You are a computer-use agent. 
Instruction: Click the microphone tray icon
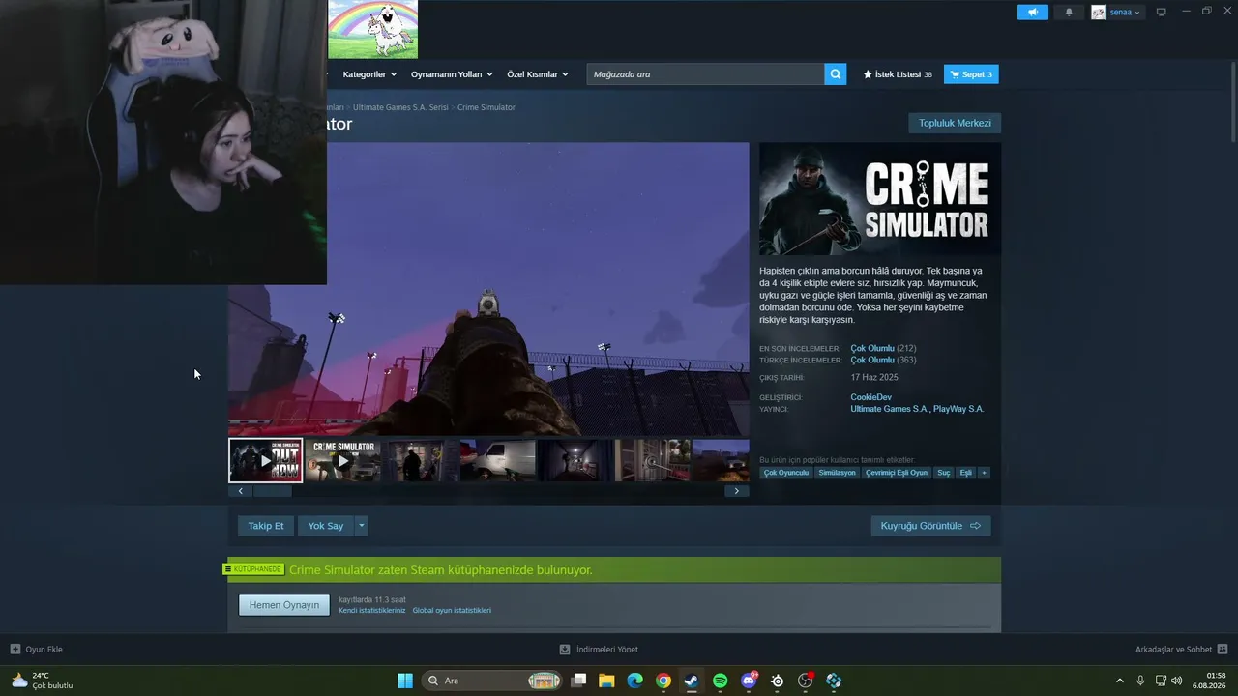[1141, 681]
